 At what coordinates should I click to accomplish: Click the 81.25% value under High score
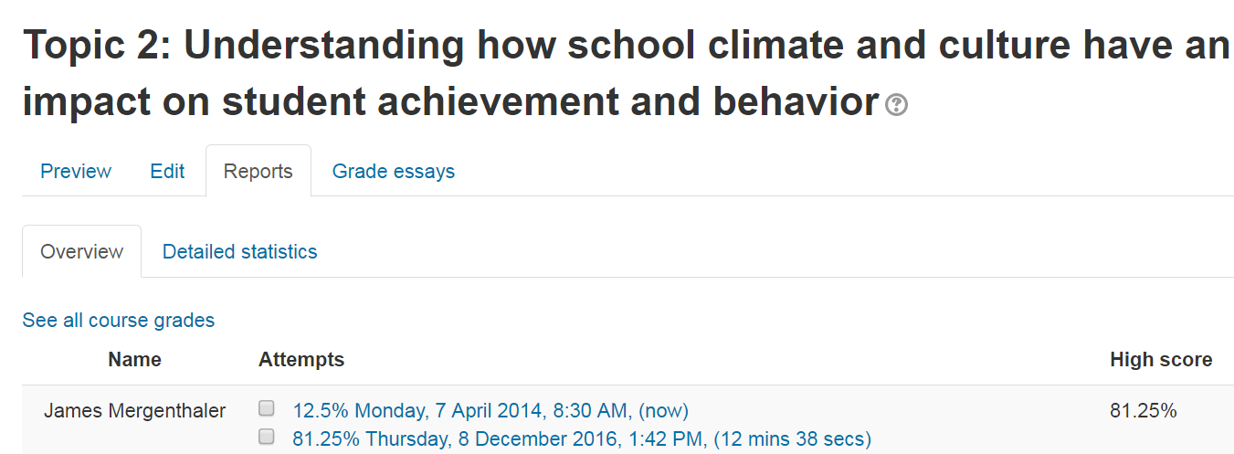tap(1143, 411)
